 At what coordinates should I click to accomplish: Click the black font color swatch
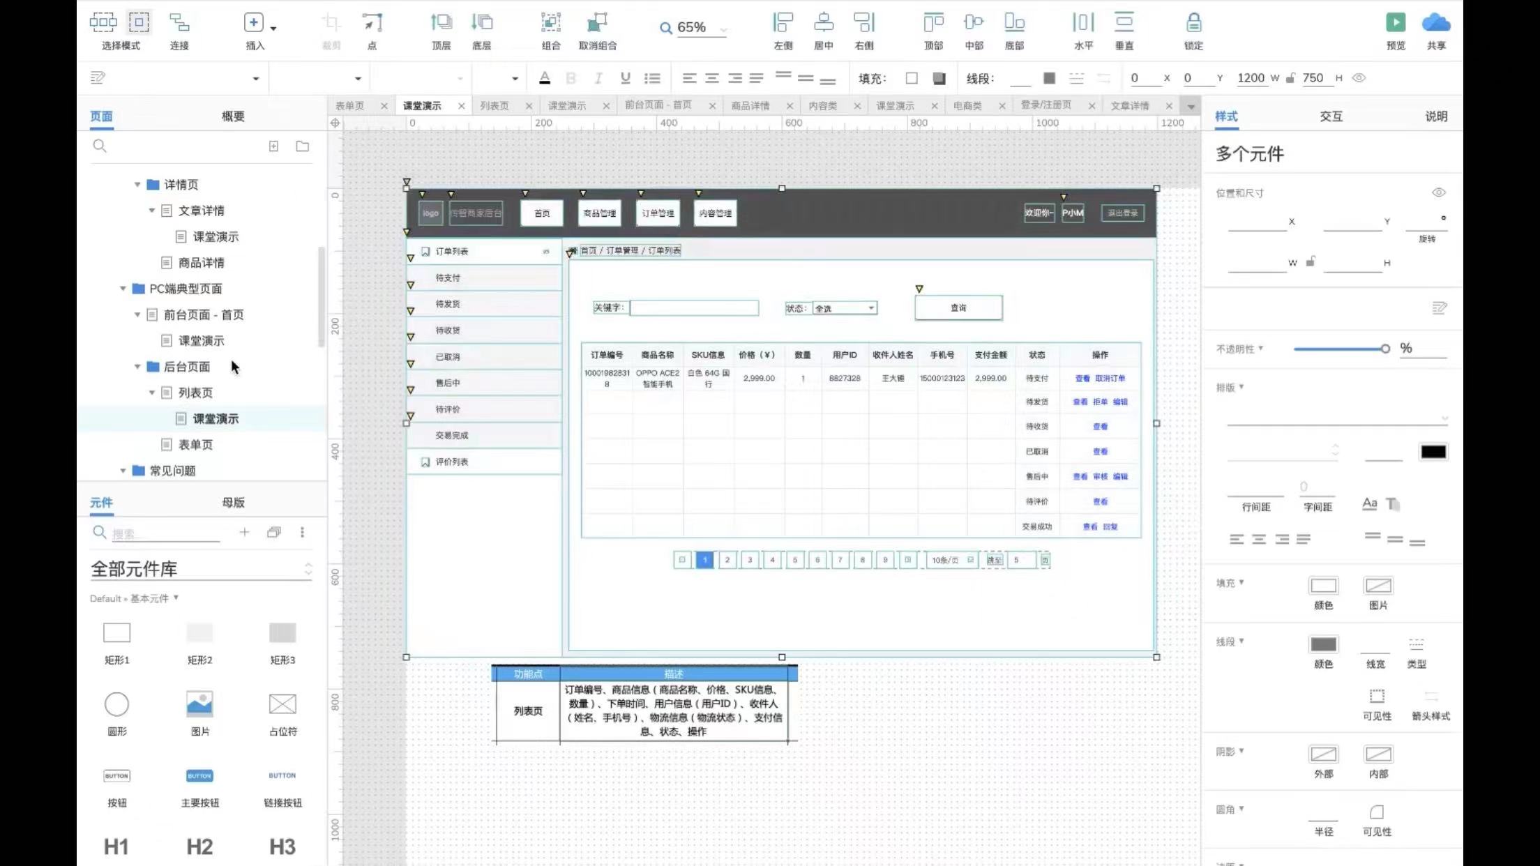click(1433, 452)
